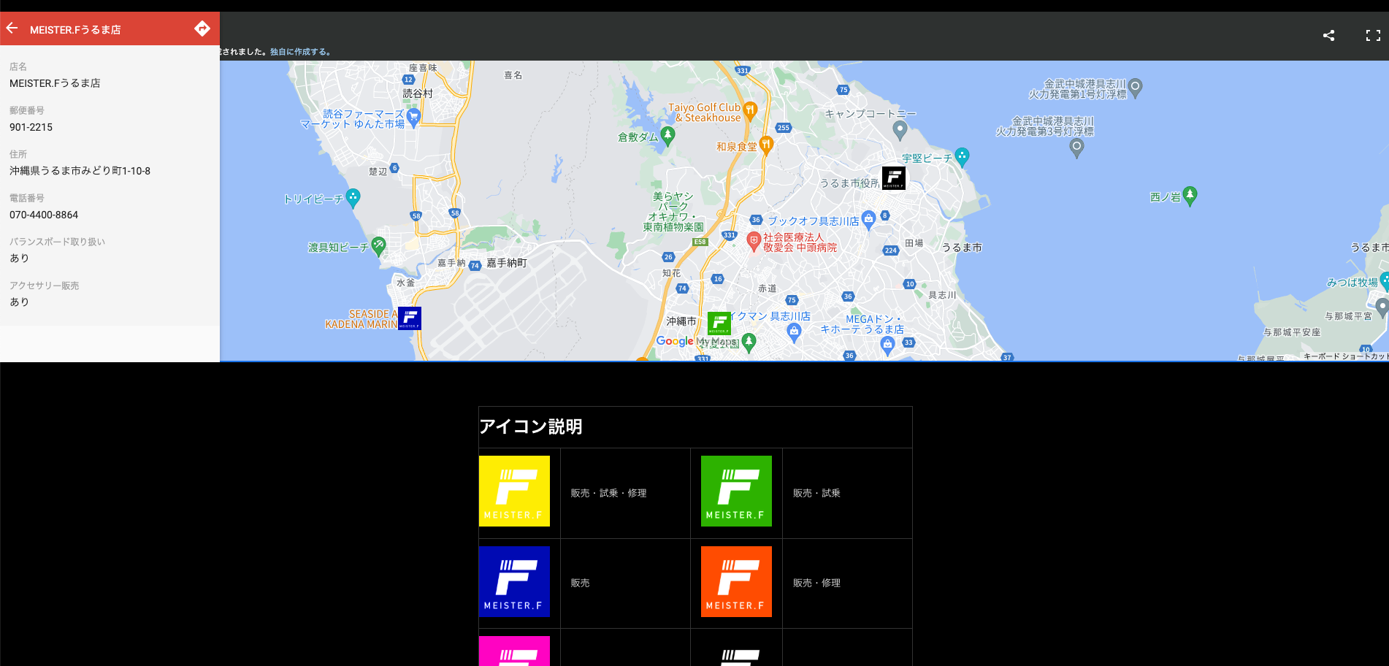Click the blue MEISTER.F legend icon
The image size is (1389, 666).
coord(514,582)
